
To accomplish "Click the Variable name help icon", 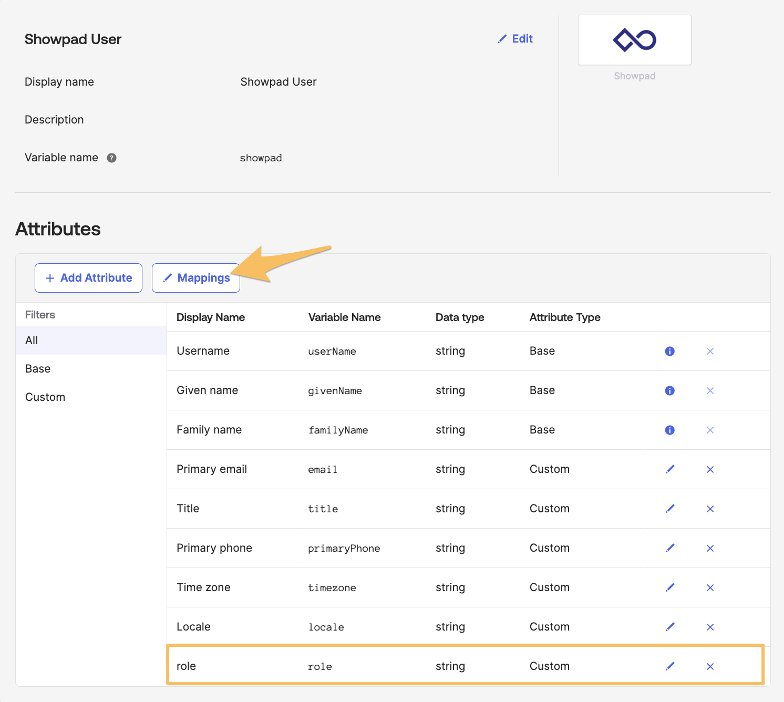I will (x=111, y=158).
